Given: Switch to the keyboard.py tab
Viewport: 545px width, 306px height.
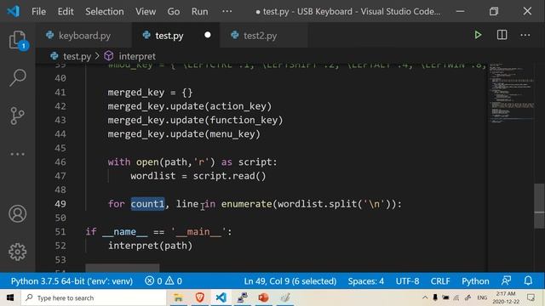Looking at the screenshot, I should pyautogui.click(x=83, y=36).
